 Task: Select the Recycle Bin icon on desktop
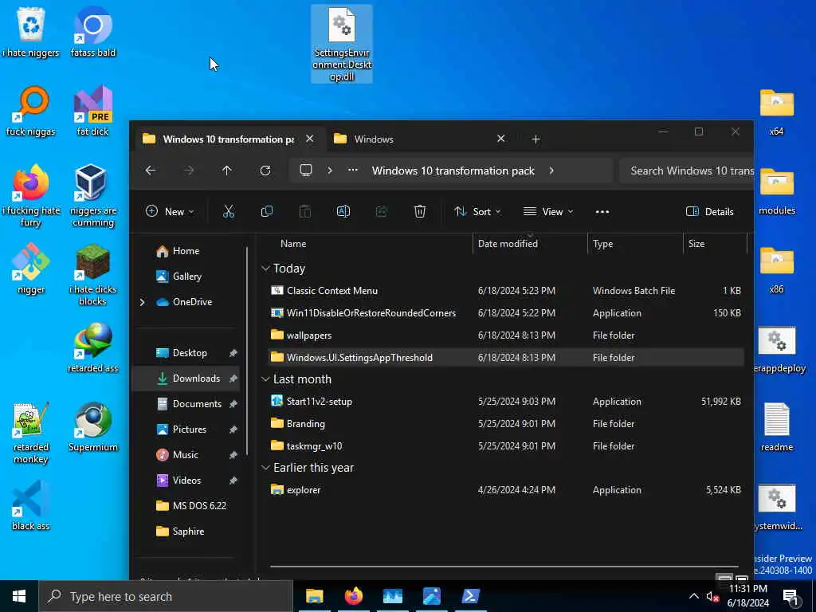coord(31,32)
